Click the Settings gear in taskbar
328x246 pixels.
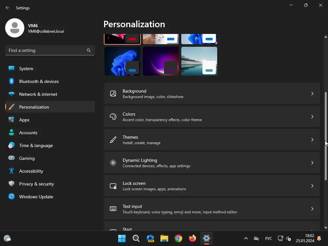point(207,238)
